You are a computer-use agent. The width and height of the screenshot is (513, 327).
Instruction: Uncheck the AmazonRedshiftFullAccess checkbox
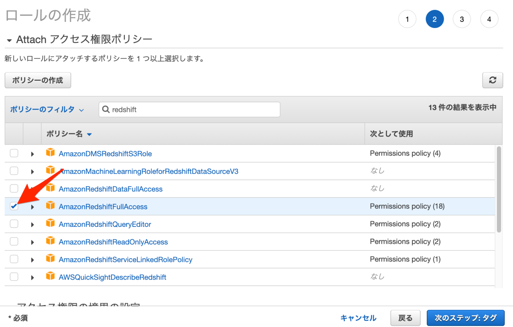click(14, 206)
